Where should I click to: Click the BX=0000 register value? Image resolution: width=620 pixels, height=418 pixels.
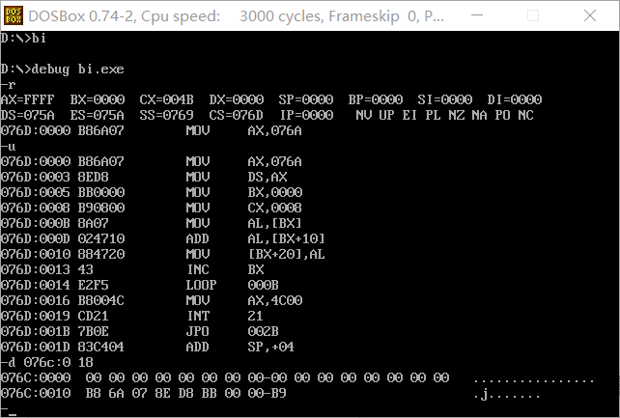click(98, 99)
